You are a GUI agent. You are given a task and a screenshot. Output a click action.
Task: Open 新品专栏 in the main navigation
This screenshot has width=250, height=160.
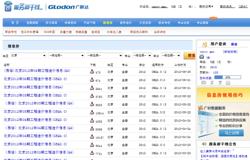(x=165, y=23)
